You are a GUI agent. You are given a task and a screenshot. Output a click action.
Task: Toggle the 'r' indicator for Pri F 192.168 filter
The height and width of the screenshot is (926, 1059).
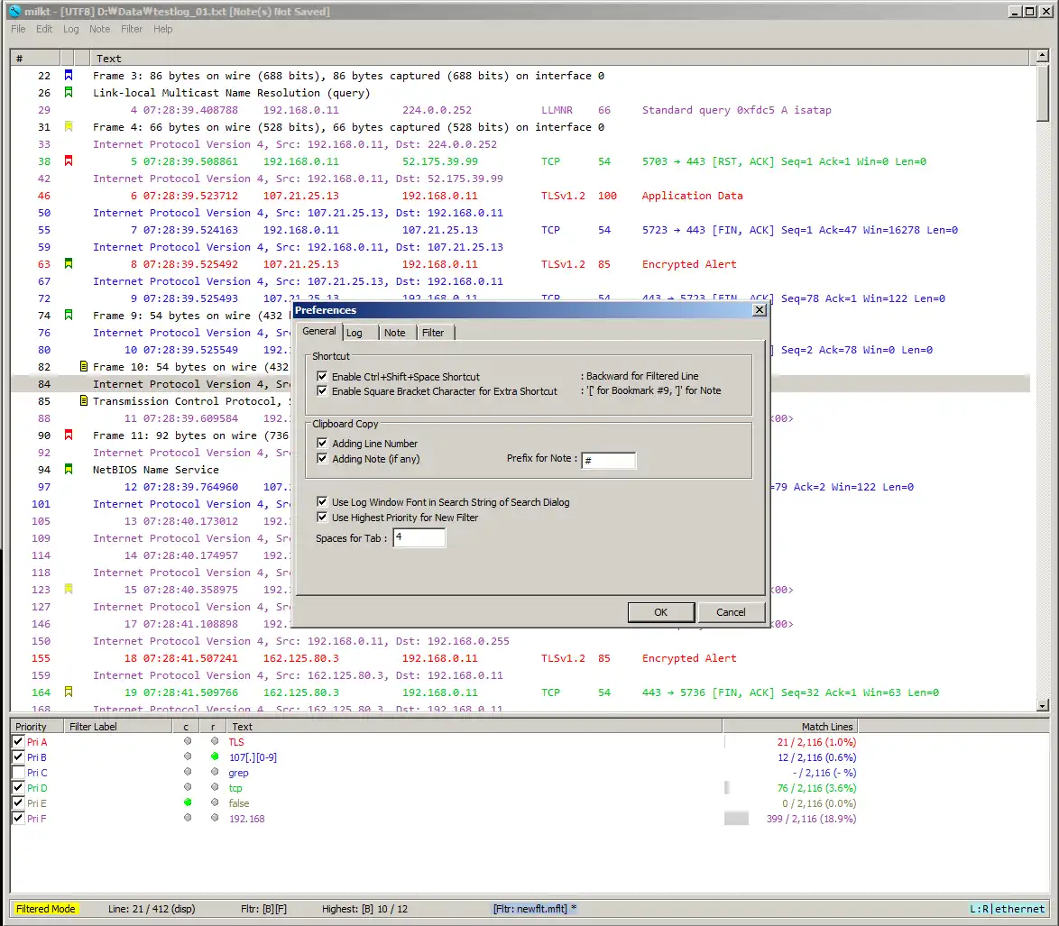pyautogui.click(x=215, y=818)
